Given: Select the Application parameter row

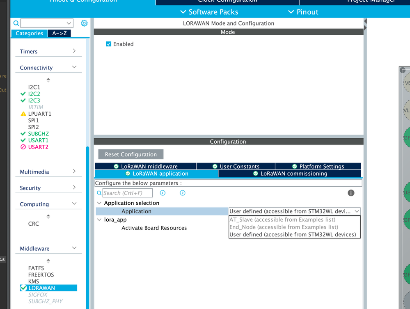Looking at the screenshot, I should [x=162, y=211].
